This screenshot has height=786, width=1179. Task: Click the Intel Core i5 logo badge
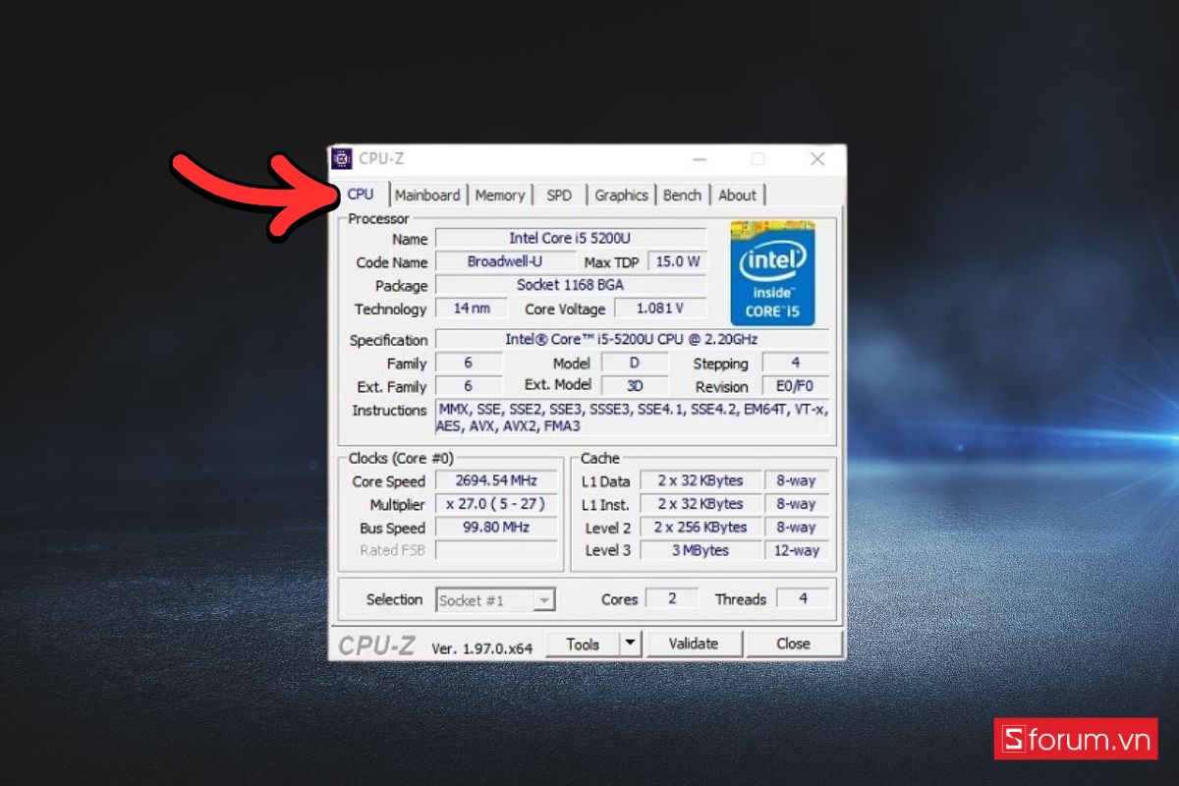point(772,273)
